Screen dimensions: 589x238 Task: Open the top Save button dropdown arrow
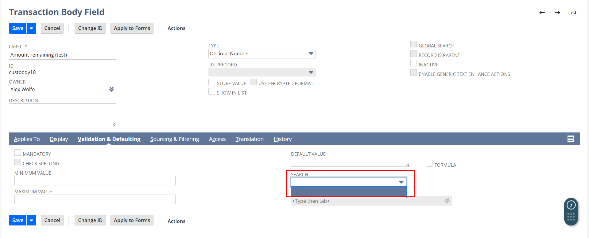point(31,28)
